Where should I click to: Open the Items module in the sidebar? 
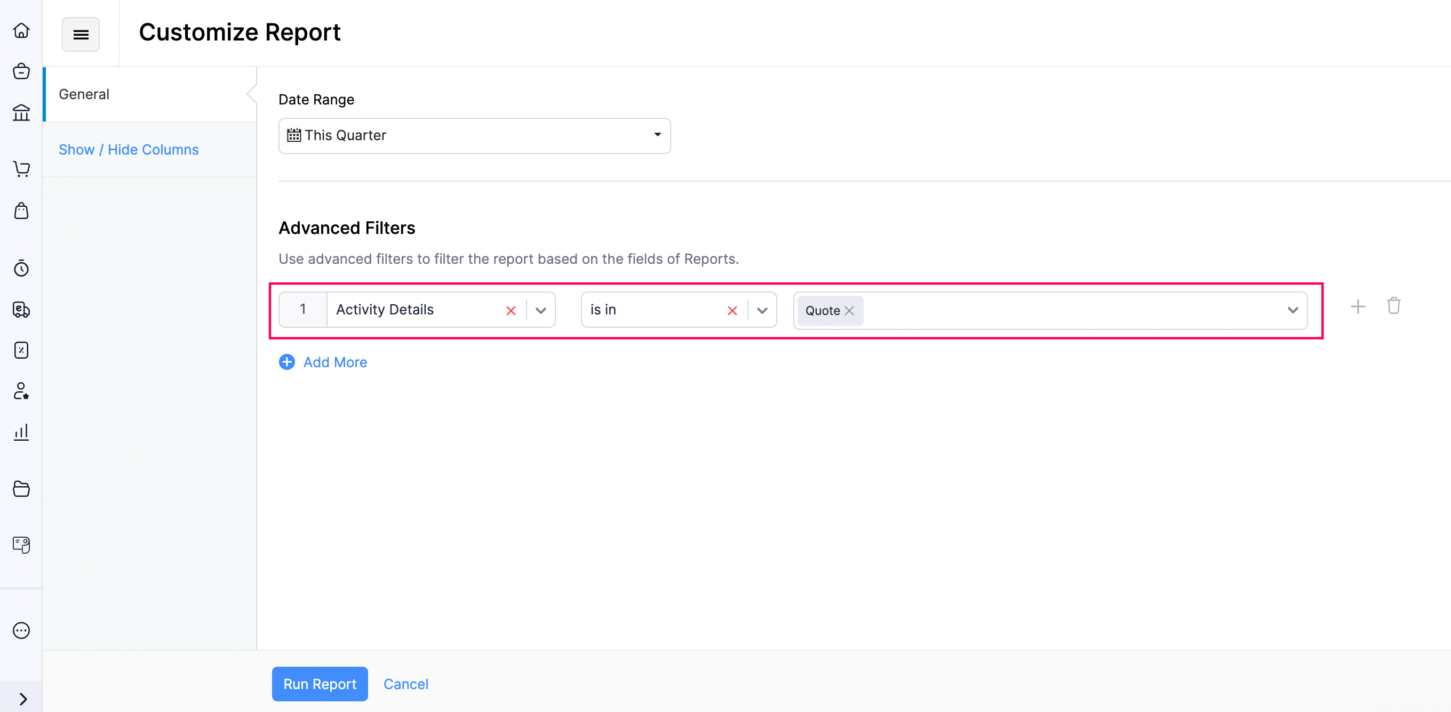pos(21,71)
